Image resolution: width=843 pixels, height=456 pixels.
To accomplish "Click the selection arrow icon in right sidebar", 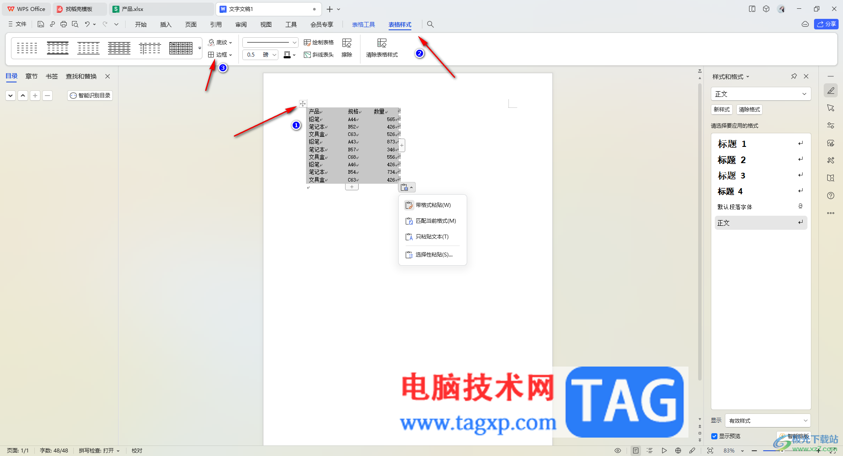I will tap(831, 108).
